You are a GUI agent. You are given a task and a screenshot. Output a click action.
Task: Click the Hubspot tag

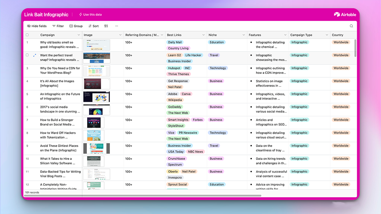click(174, 68)
